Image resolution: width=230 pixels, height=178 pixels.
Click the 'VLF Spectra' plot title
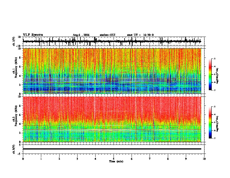(x=33, y=35)
